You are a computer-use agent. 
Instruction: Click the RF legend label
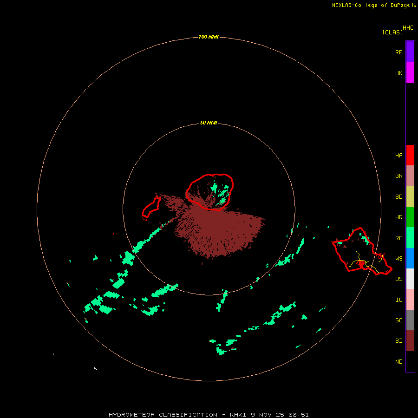(398, 52)
